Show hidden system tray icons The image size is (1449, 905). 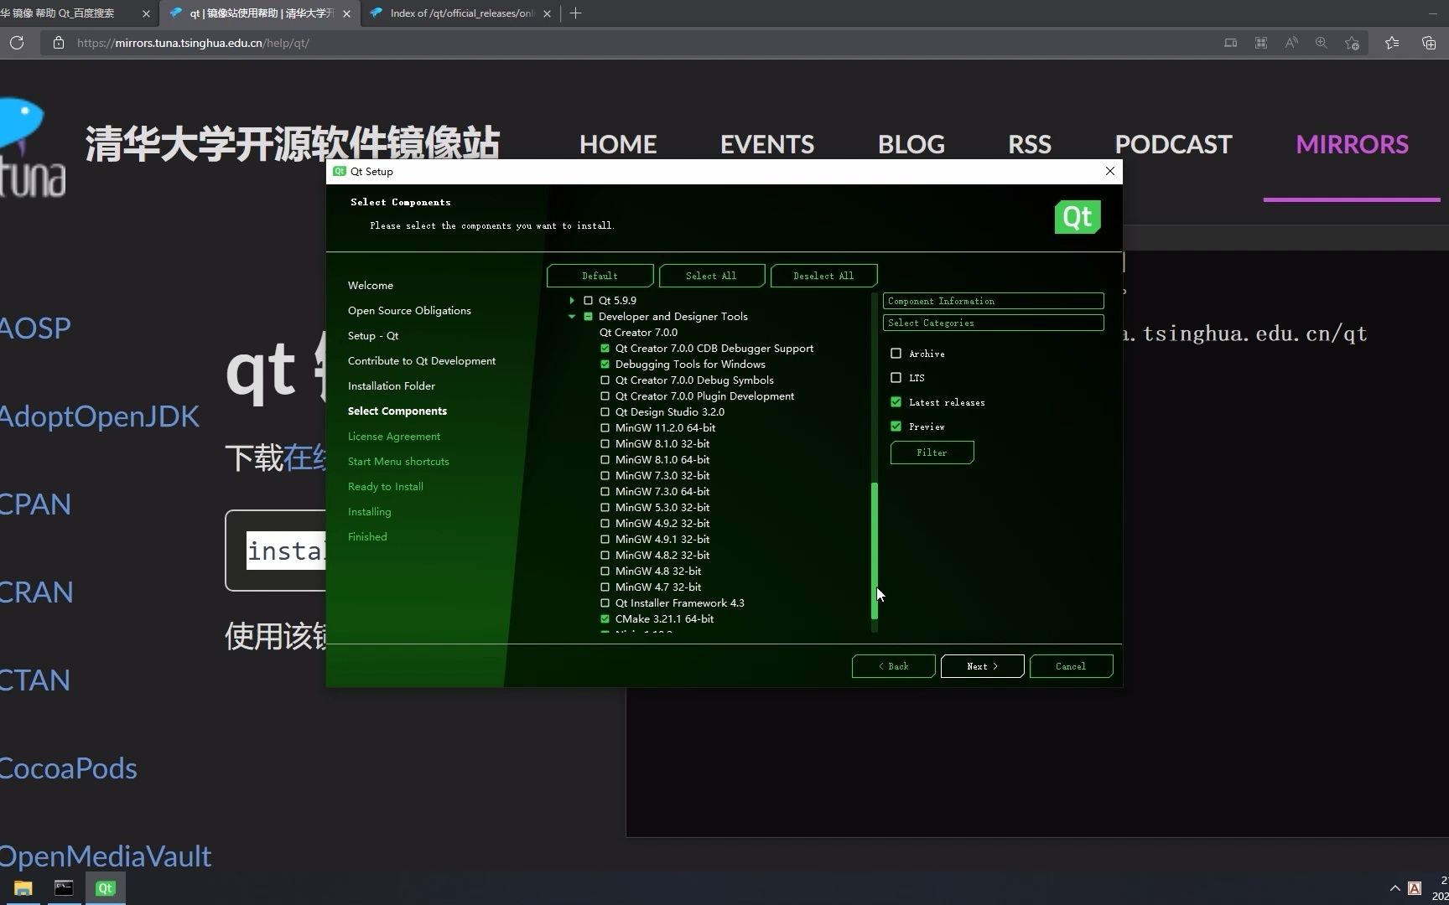[x=1395, y=888]
